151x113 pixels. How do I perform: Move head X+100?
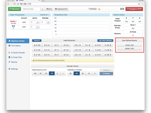click(108, 45)
